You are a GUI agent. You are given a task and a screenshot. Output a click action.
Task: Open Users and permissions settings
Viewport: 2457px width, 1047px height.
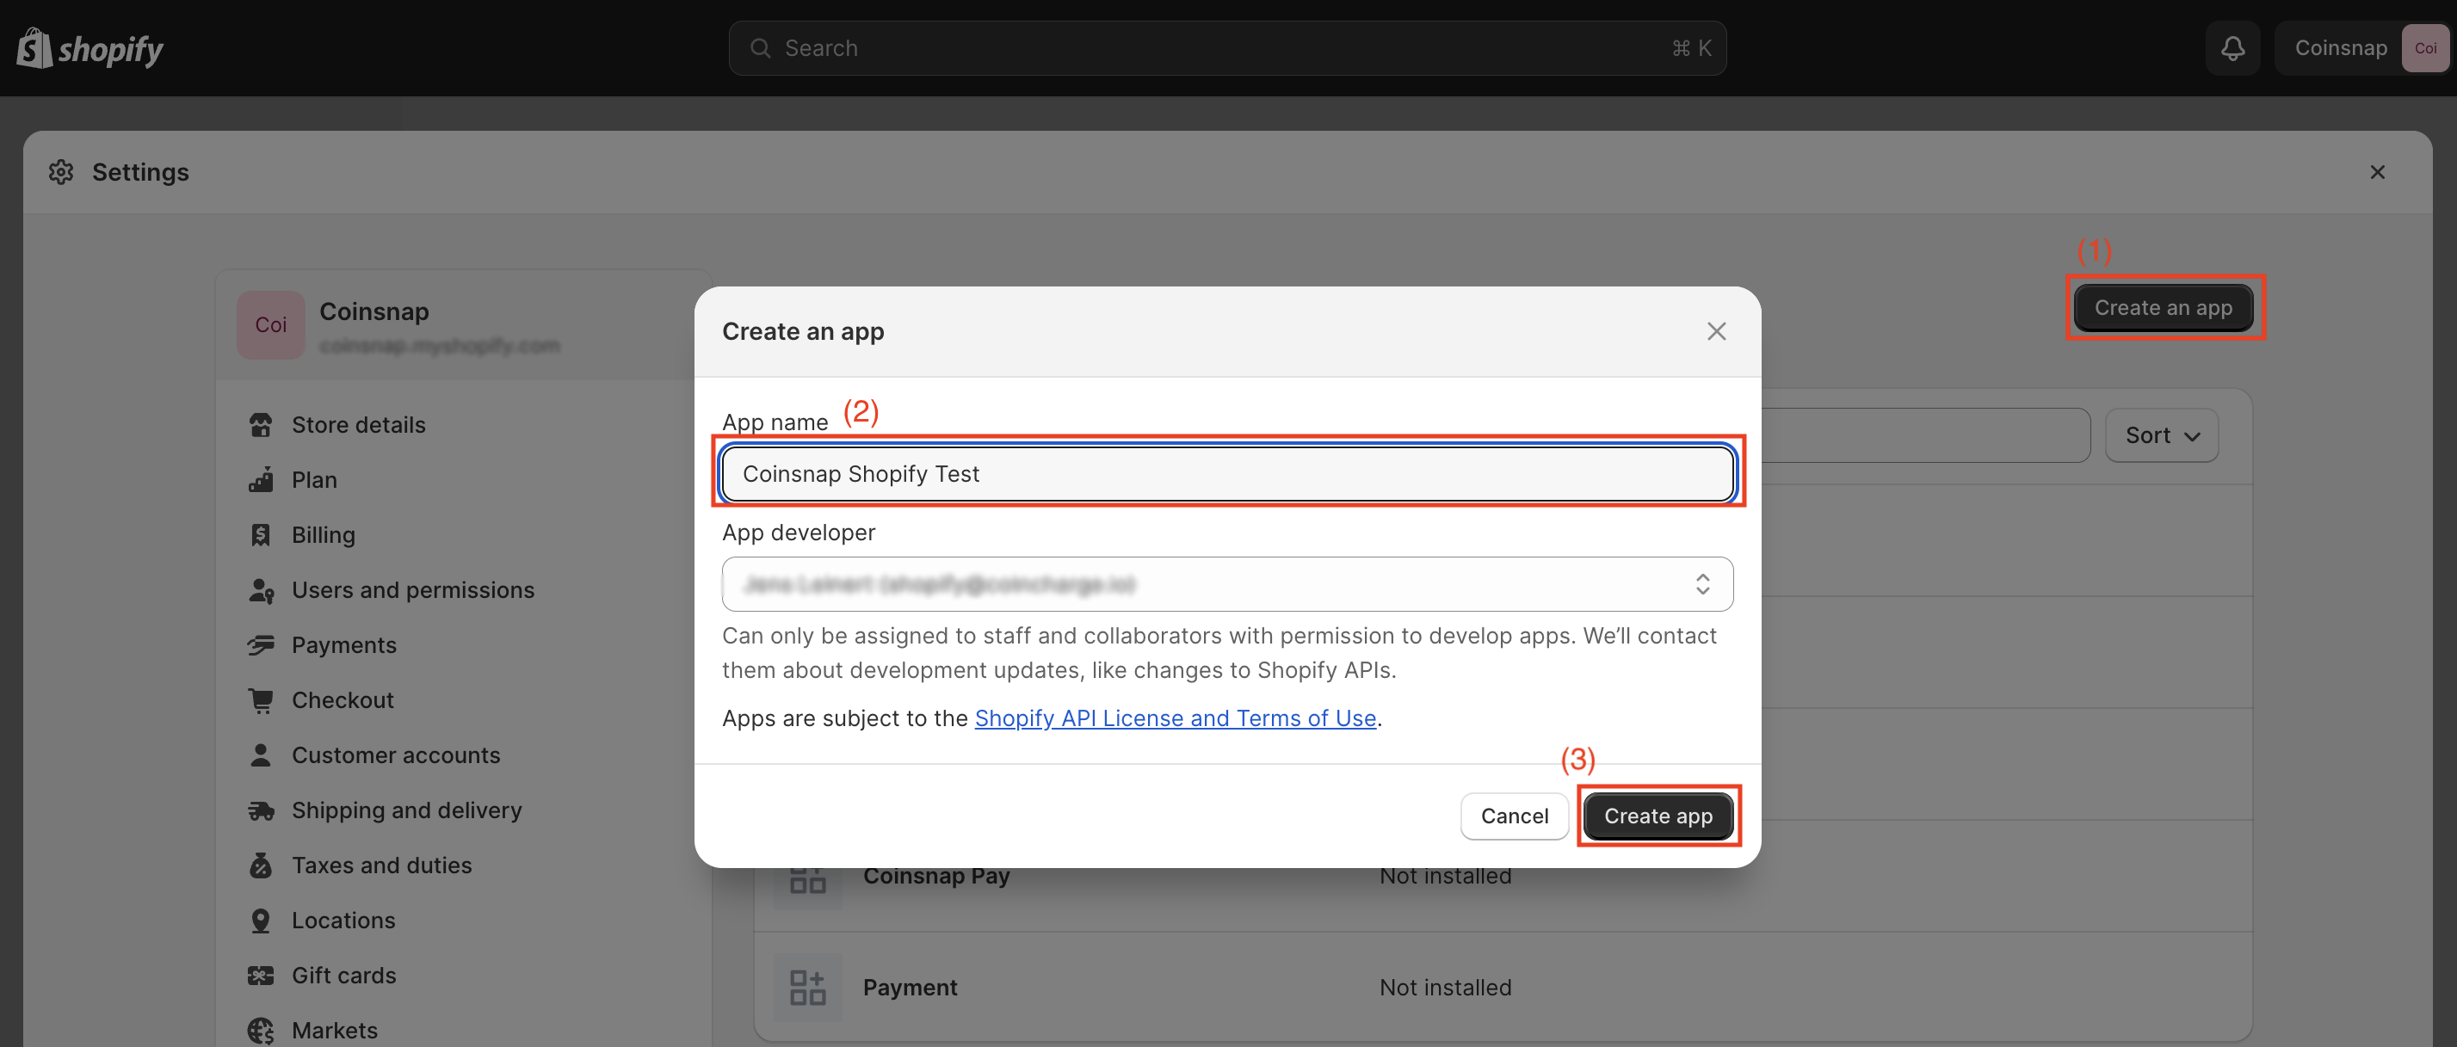412,590
